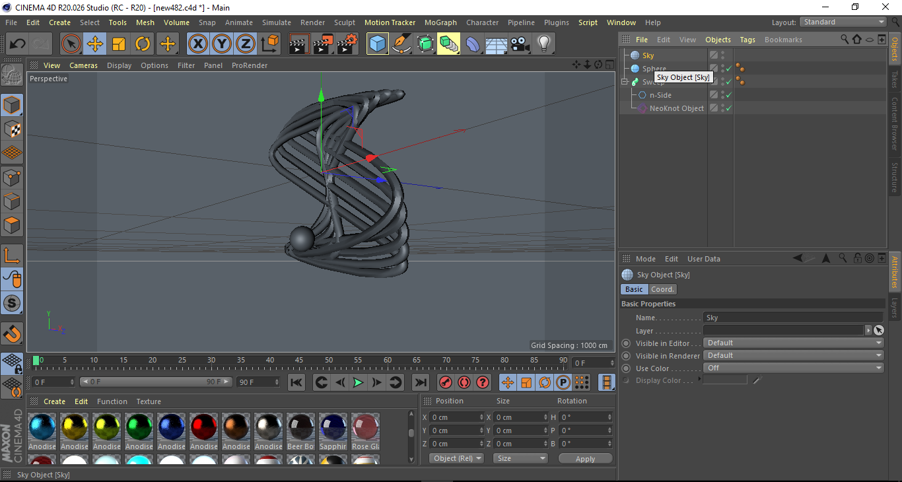Go to start of animation
Image resolution: width=902 pixels, height=482 pixels.
click(x=296, y=382)
